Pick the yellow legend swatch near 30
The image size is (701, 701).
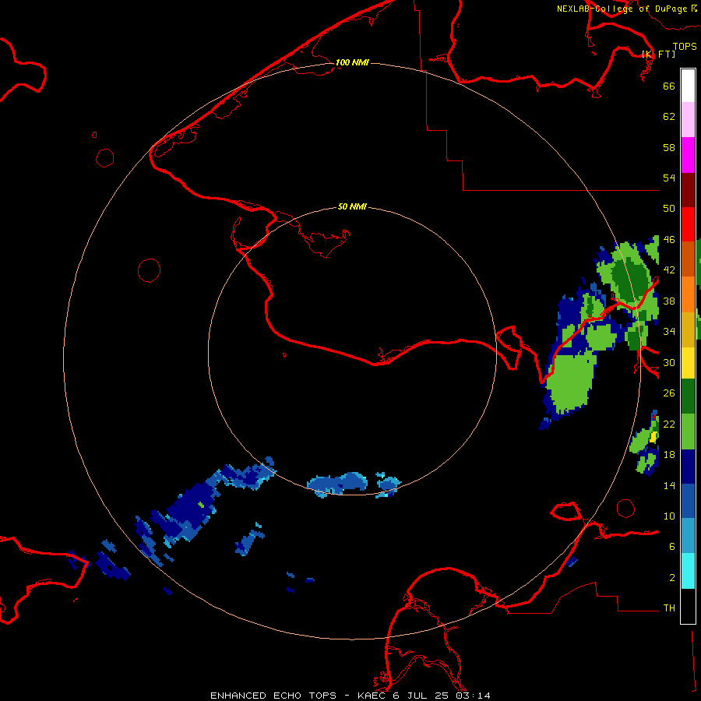tap(688, 362)
